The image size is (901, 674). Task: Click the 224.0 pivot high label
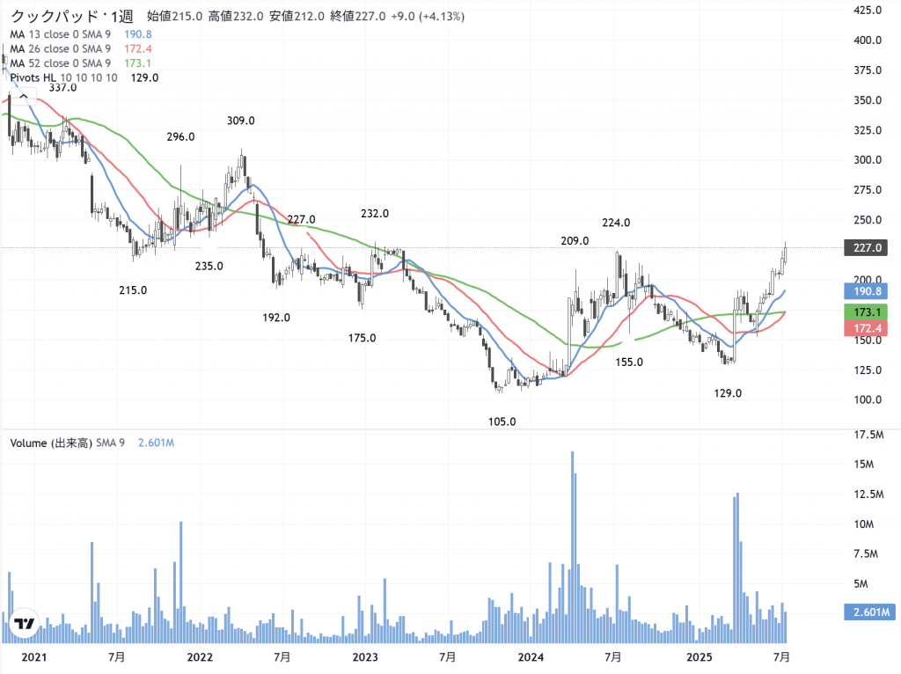[x=616, y=223]
